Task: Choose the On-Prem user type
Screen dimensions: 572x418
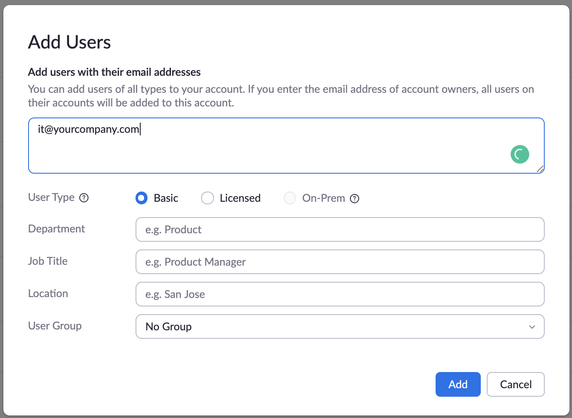Action: coord(290,198)
